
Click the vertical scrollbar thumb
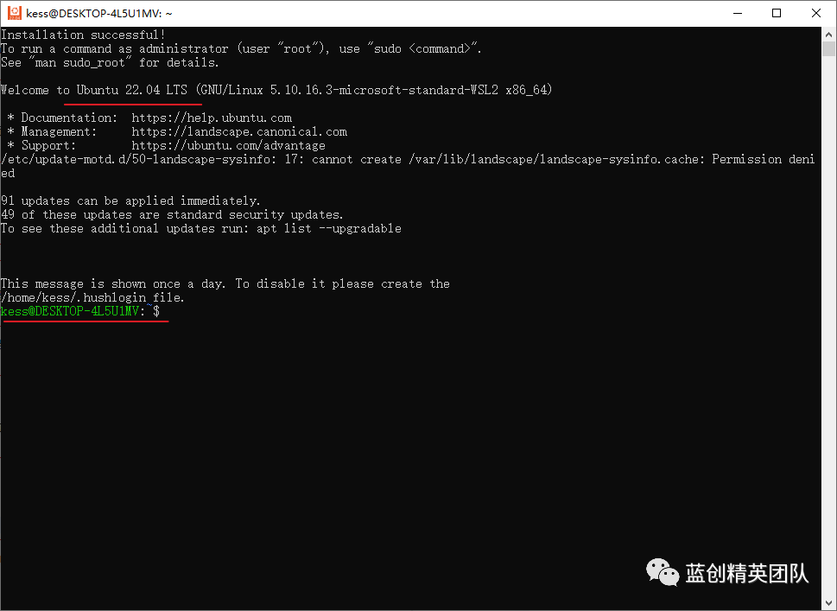(828, 49)
